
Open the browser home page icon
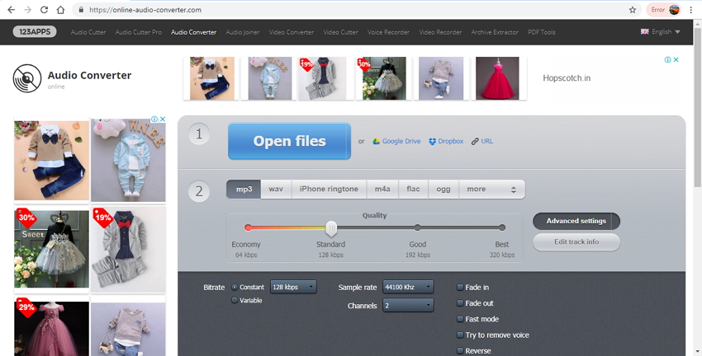pyautogui.click(x=60, y=10)
